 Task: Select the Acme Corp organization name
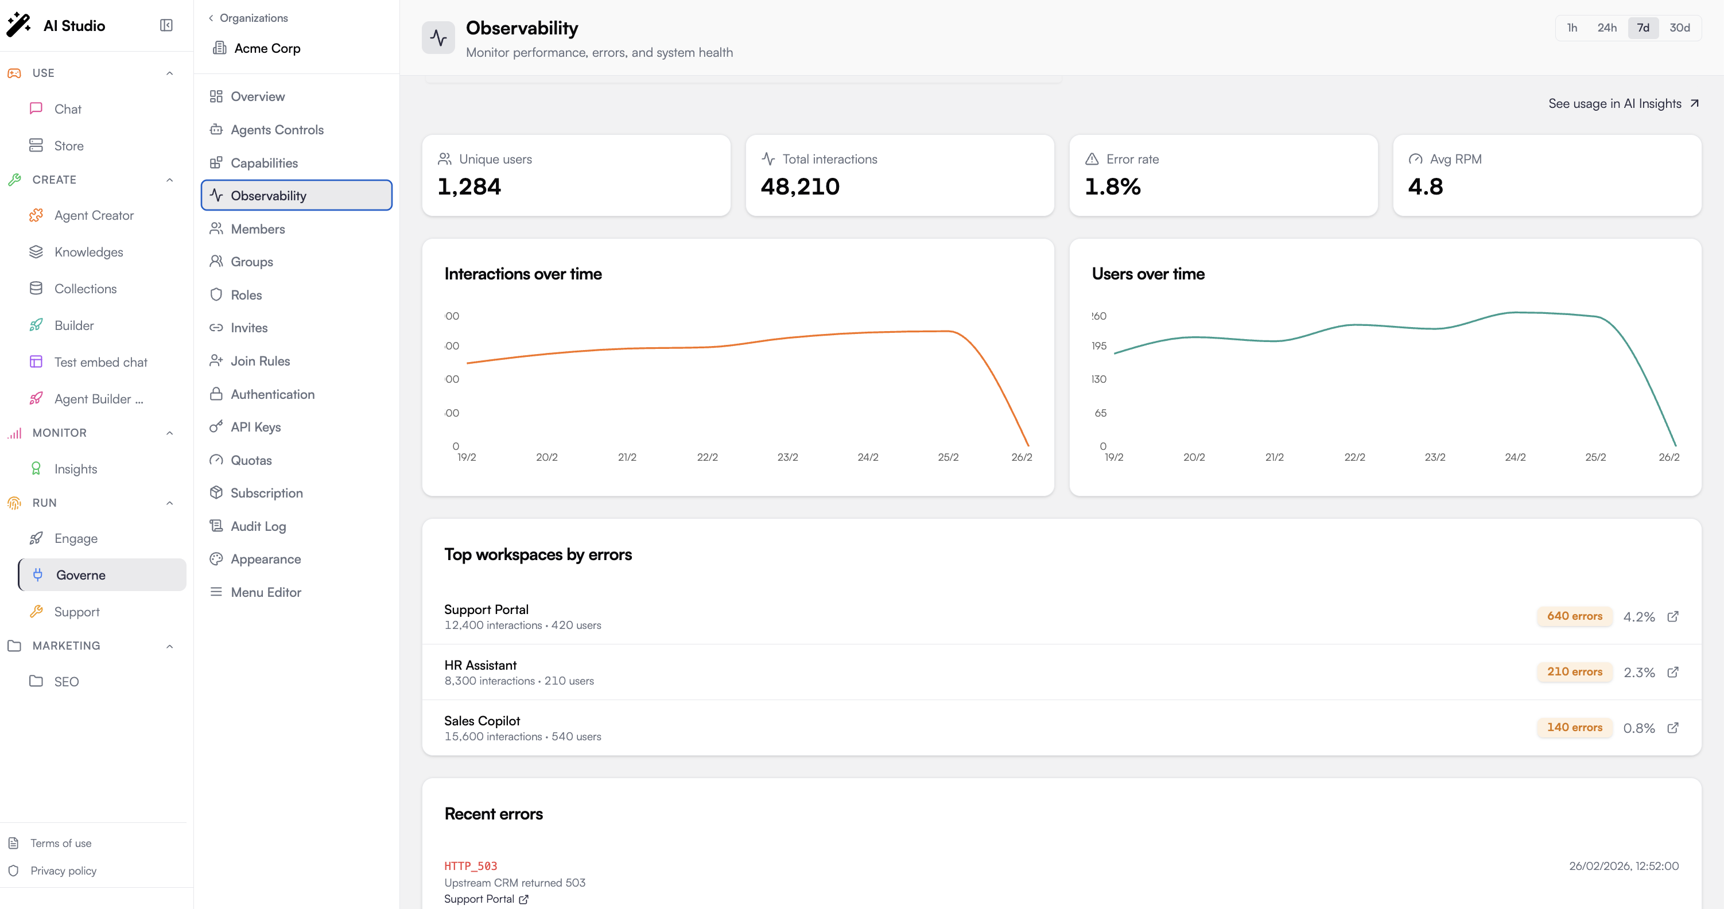click(x=267, y=48)
